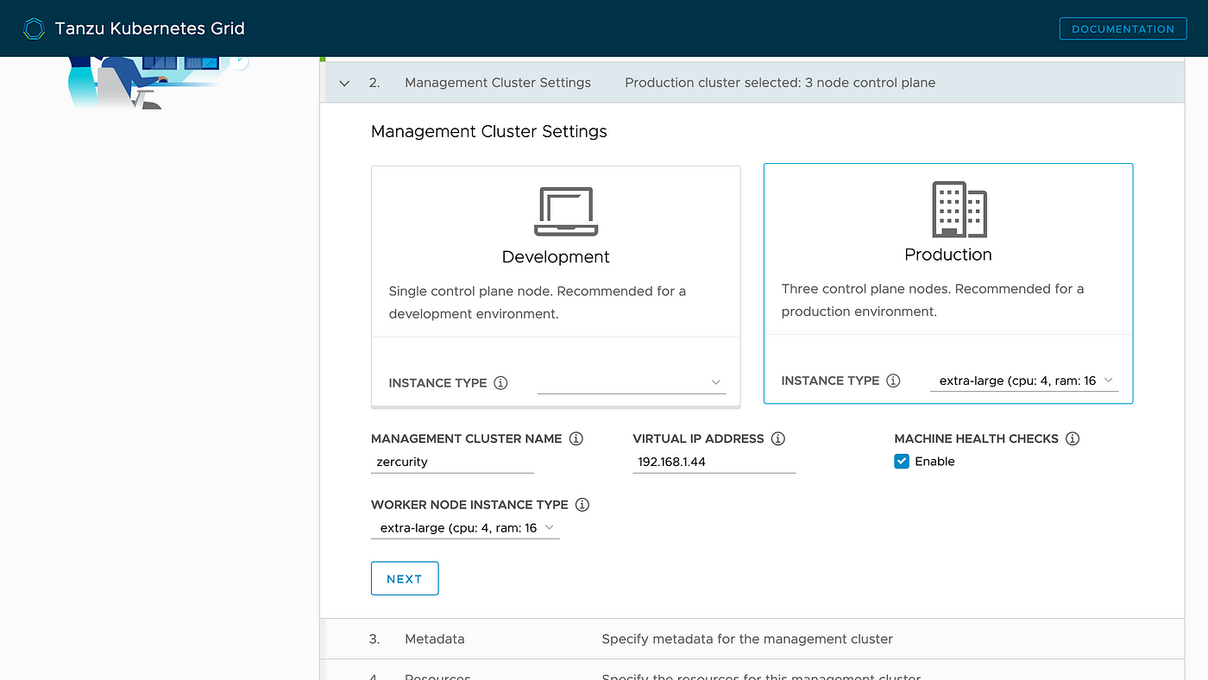The height and width of the screenshot is (680, 1208).
Task: Open the Production instance type dropdown
Action: [x=1024, y=381]
